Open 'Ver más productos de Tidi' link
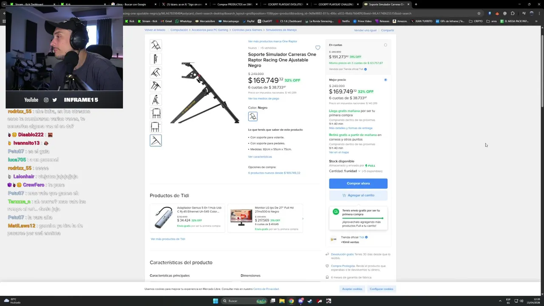The width and height of the screenshot is (544, 306). click(x=168, y=239)
